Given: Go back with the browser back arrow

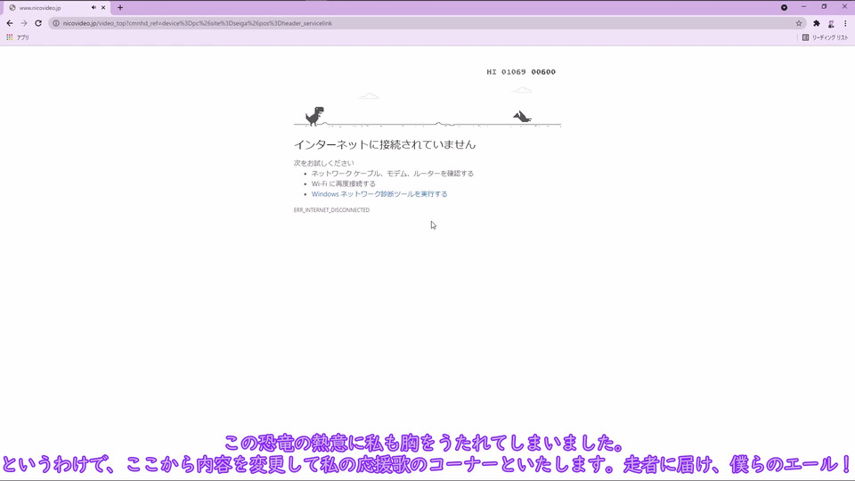Looking at the screenshot, I should [x=10, y=23].
